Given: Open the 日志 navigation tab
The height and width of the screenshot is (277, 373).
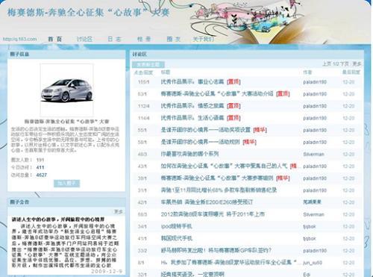Looking at the screenshot, I should [114, 39].
